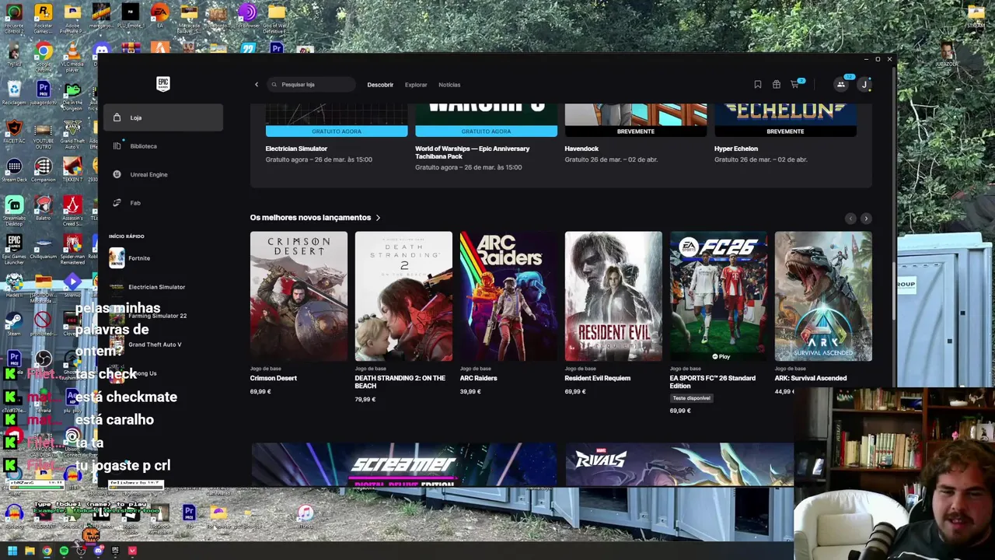The image size is (995, 560).
Task: Open Crimson Desert game card
Action: (x=298, y=296)
